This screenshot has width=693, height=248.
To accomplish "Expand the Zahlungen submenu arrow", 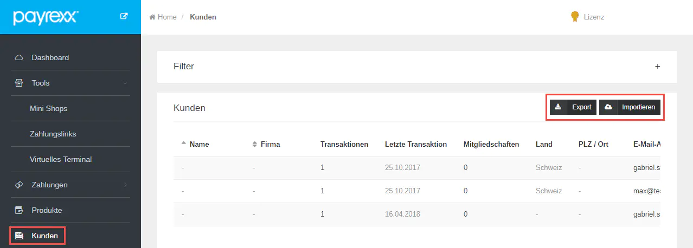I will pyautogui.click(x=125, y=185).
